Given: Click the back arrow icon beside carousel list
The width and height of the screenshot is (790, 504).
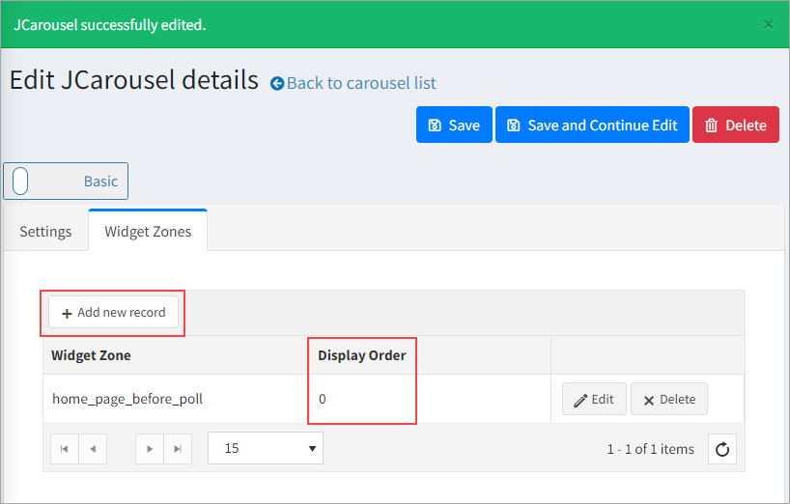Looking at the screenshot, I should (277, 84).
